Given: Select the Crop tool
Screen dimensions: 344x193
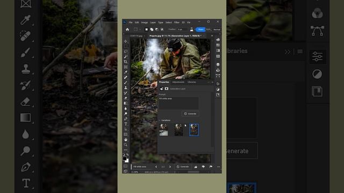Looking at the screenshot, I should pyautogui.click(x=126, y=62).
